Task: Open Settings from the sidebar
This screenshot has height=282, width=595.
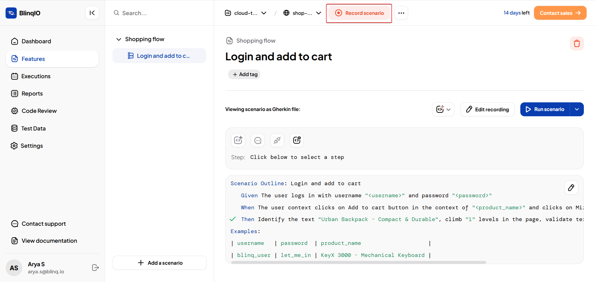Action: click(x=52, y=146)
